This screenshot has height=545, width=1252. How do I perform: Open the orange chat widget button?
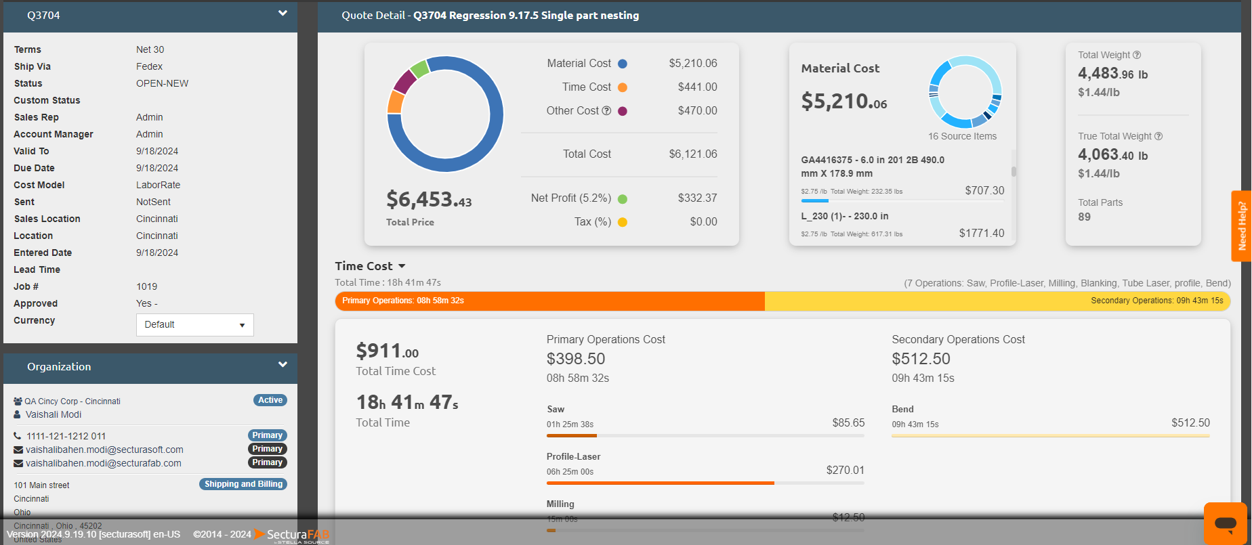pos(1225,523)
